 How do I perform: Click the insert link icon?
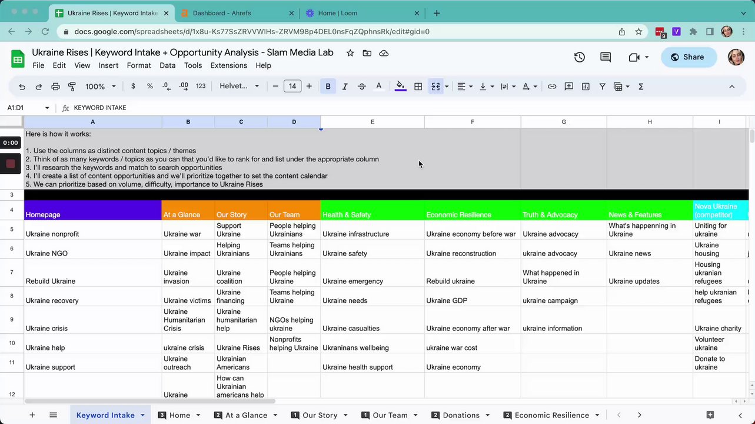[552, 87]
